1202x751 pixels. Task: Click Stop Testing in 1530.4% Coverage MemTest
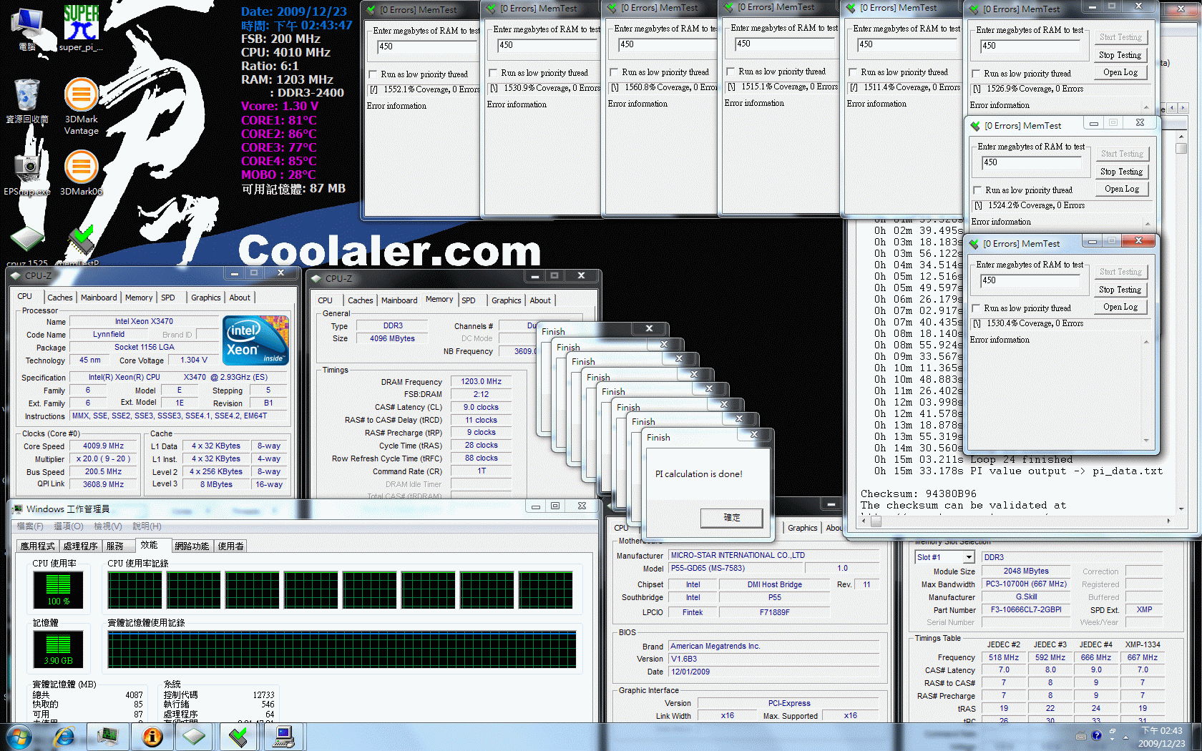(1120, 290)
